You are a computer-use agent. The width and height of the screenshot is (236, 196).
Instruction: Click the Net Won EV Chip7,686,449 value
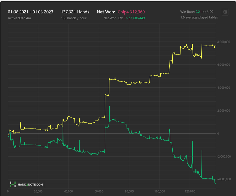[134, 18]
